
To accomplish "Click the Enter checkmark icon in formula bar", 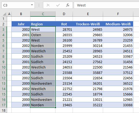I will [x=58, y=5].
